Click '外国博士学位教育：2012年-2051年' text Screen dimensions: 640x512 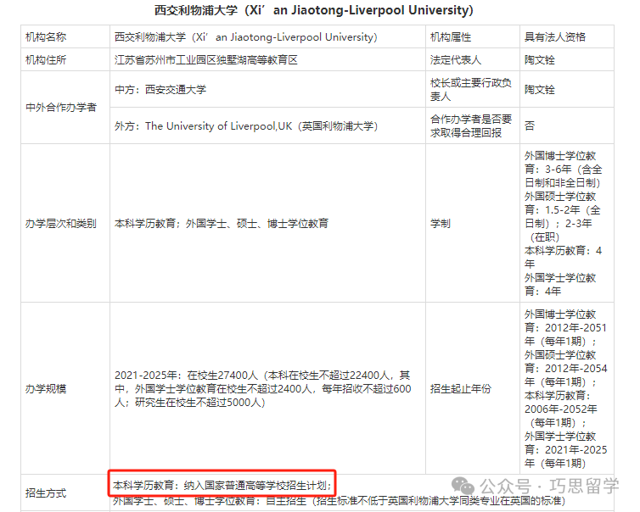pyautogui.click(x=565, y=328)
